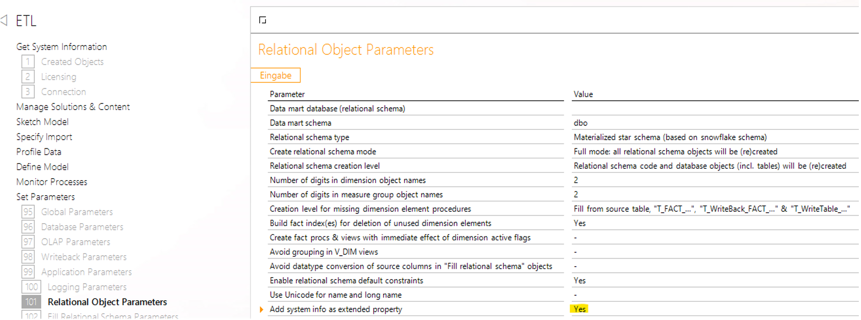Select the number 1 Created Objects icon

point(29,62)
